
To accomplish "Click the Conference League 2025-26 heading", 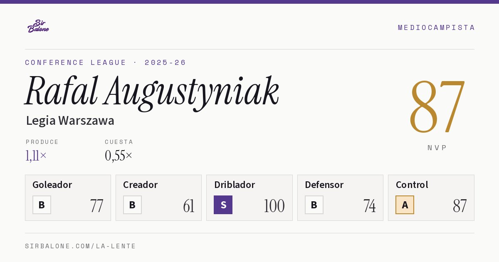I will pos(106,62).
